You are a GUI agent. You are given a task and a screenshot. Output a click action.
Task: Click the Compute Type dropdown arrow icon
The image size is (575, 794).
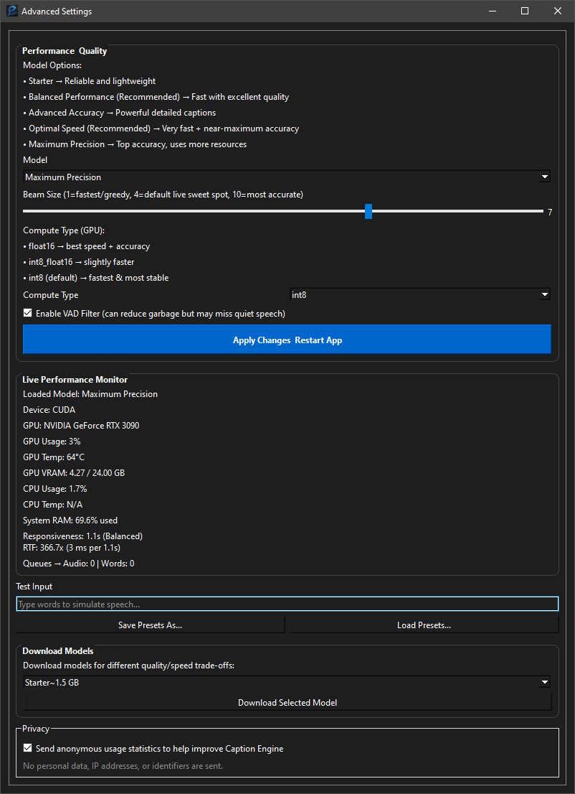(545, 294)
